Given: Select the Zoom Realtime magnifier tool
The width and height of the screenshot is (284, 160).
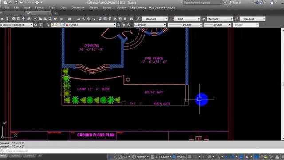Looking at the screenshot, I should [83, 19].
